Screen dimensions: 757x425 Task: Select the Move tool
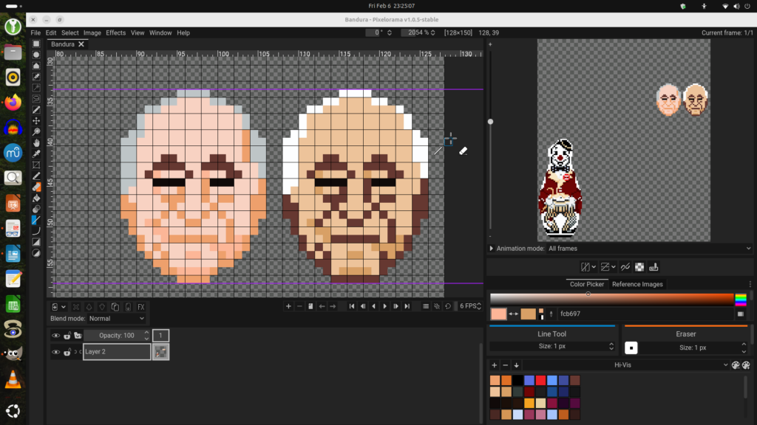point(36,120)
